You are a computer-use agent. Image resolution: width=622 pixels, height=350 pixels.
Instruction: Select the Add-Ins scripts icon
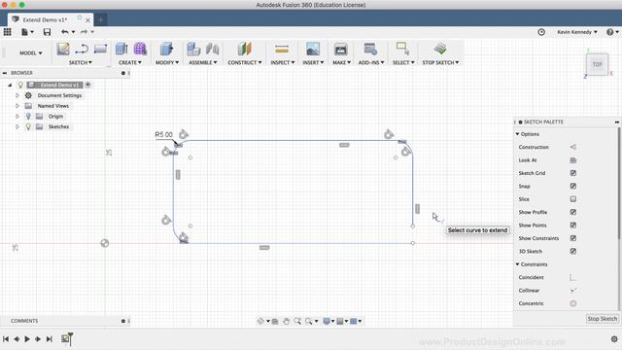[x=370, y=50]
